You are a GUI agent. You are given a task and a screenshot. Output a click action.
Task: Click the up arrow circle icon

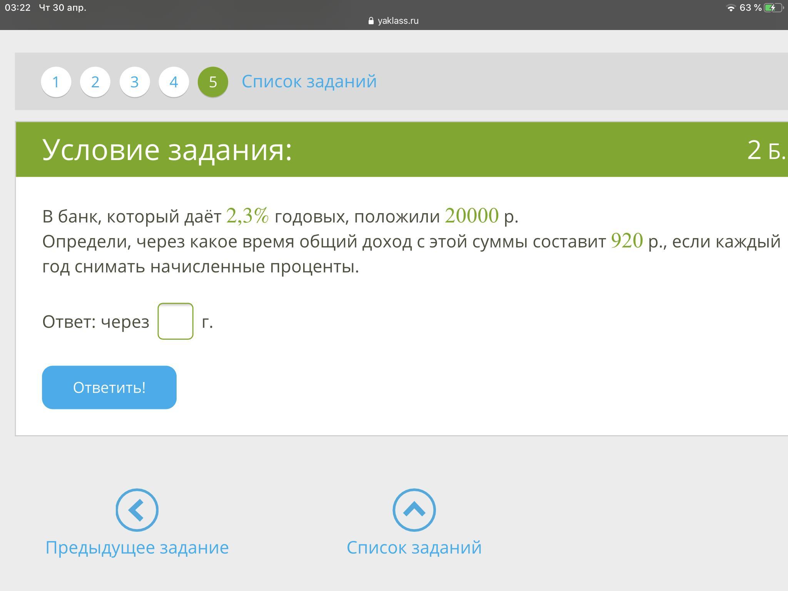pos(414,510)
